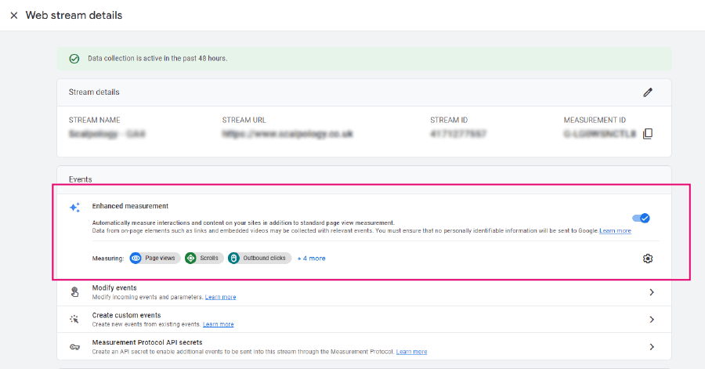705x369 pixels.
Task: Click the green data collection checkmark icon
Action: click(74, 59)
